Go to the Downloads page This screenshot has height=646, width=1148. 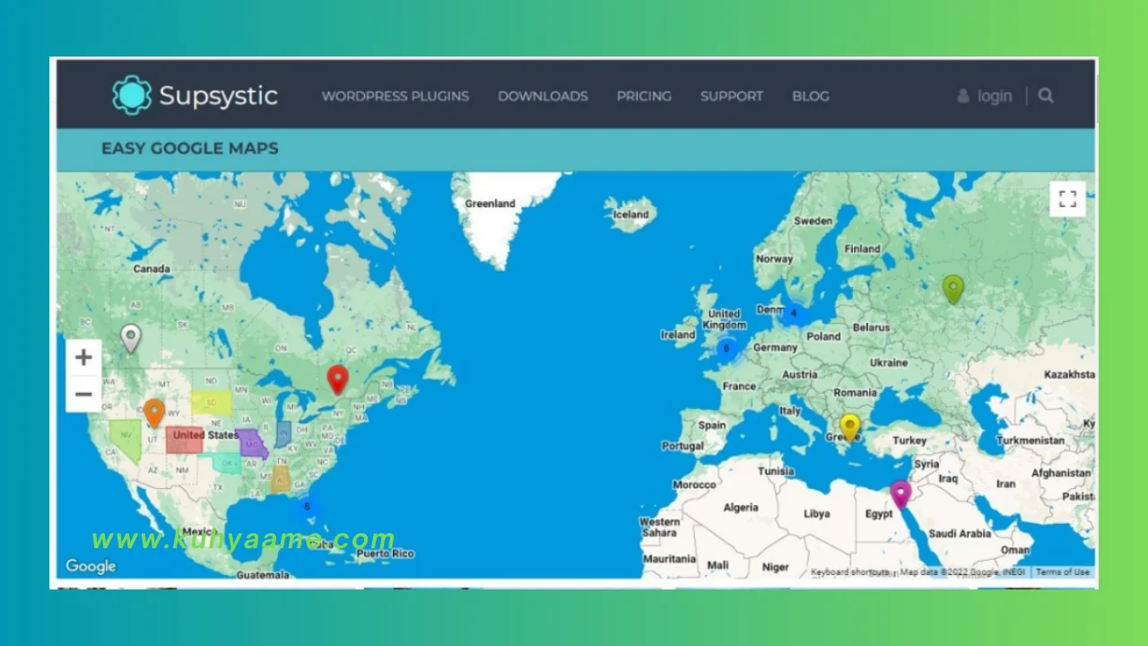(543, 96)
